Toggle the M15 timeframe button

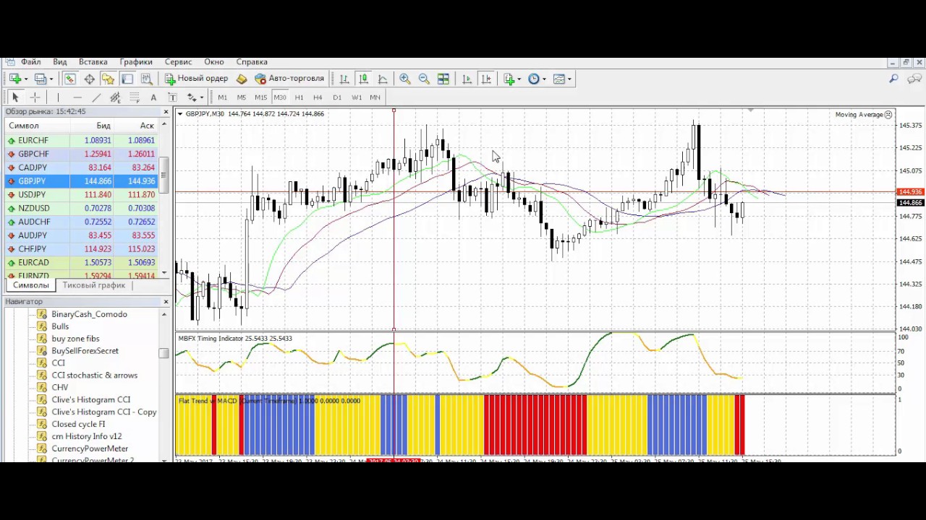tap(260, 97)
